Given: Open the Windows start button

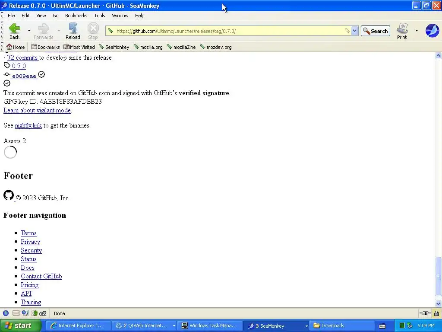Looking at the screenshot, I should tap(20, 326).
